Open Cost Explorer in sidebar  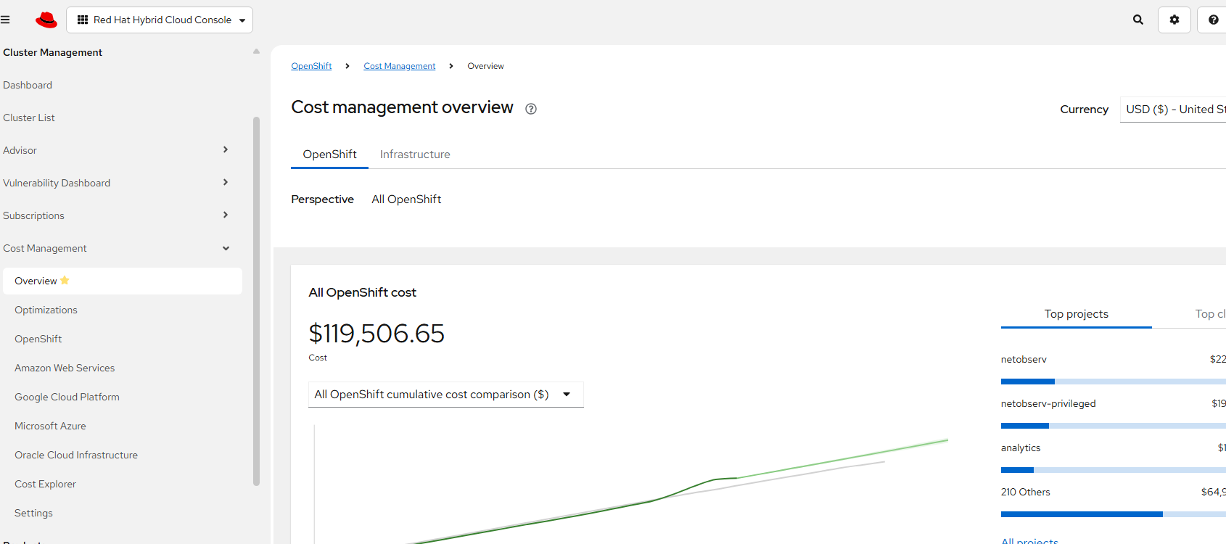click(x=45, y=484)
